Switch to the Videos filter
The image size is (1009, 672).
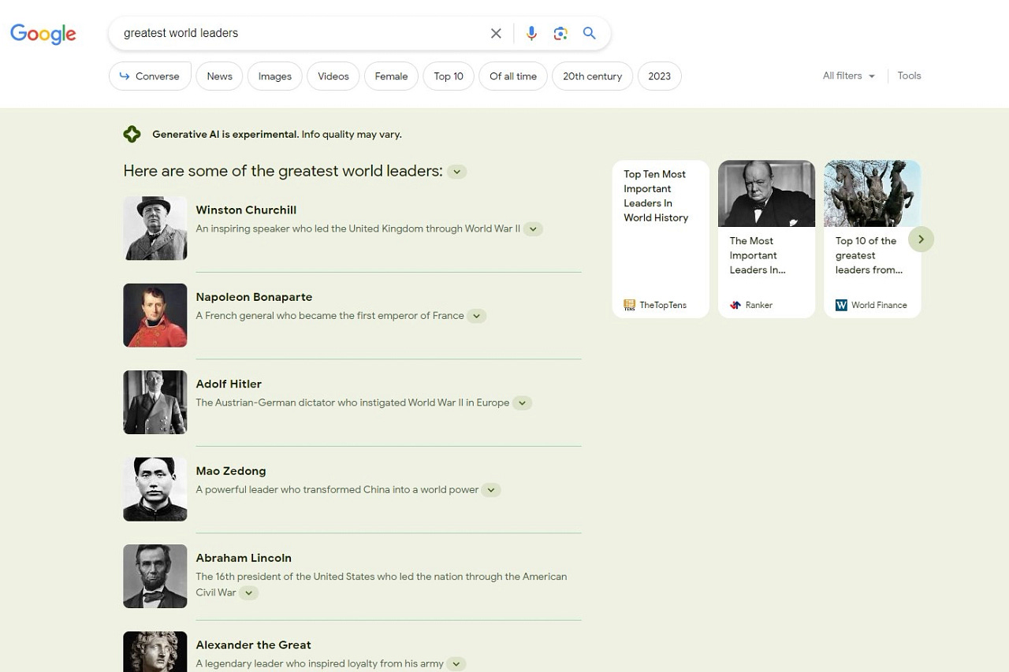pos(333,76)
